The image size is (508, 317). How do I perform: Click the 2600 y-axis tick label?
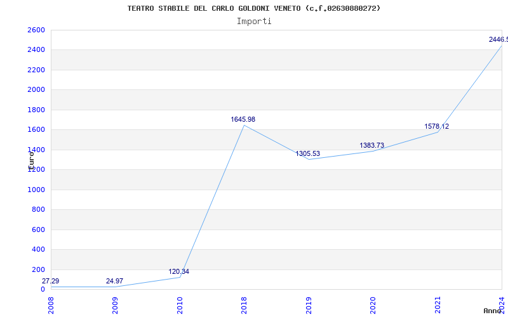click(x=36, y=30)
